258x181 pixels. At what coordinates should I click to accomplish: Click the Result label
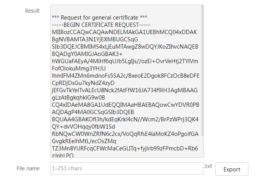[32, 11]
